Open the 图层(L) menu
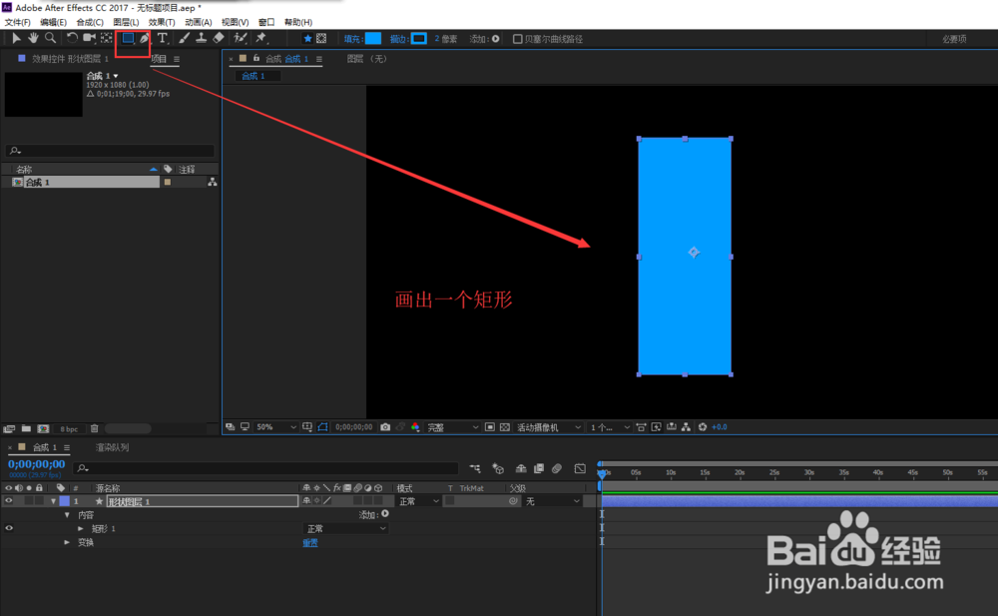Screen dimensions: 998x616 click(126, 22)
